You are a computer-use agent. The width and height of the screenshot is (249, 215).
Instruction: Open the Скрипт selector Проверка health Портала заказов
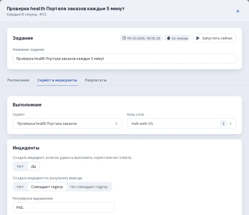click(67, 123)
